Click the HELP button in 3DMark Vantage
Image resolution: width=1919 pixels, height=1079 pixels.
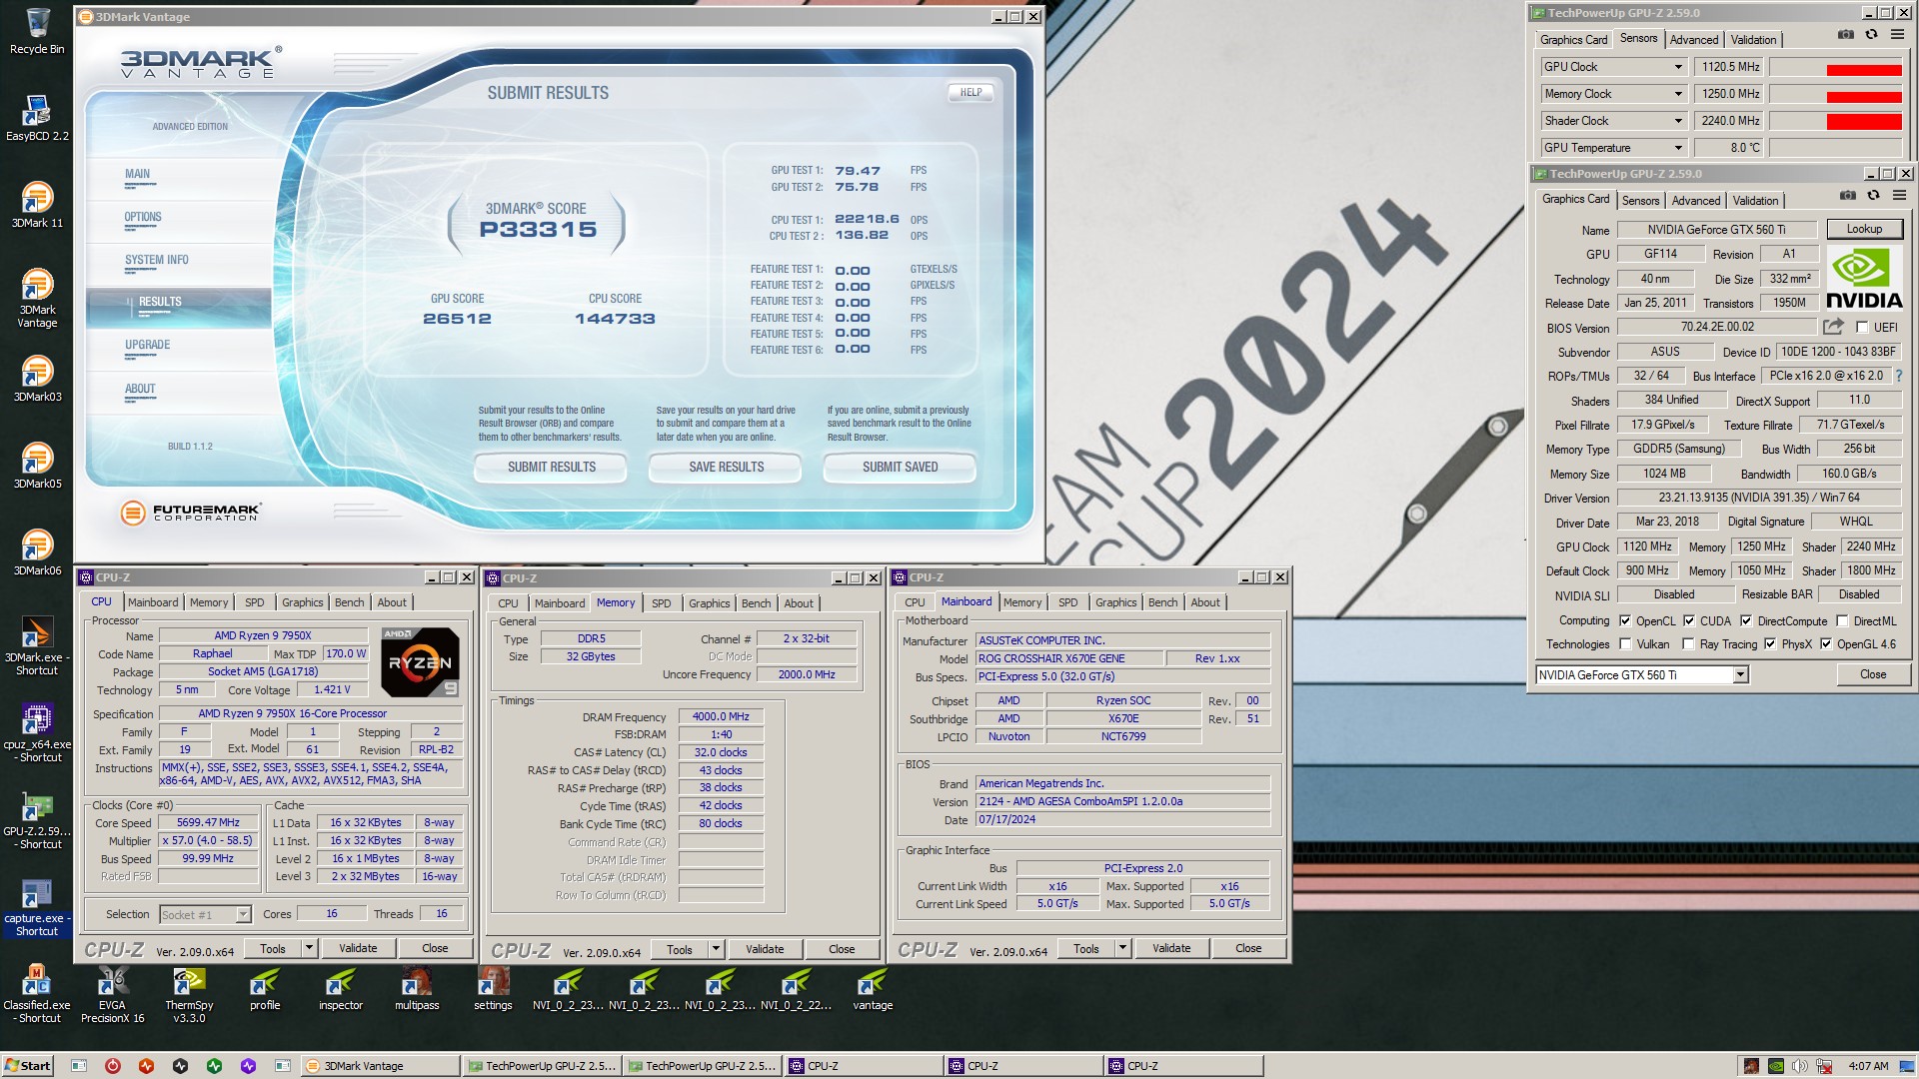[x=970, y=92]
